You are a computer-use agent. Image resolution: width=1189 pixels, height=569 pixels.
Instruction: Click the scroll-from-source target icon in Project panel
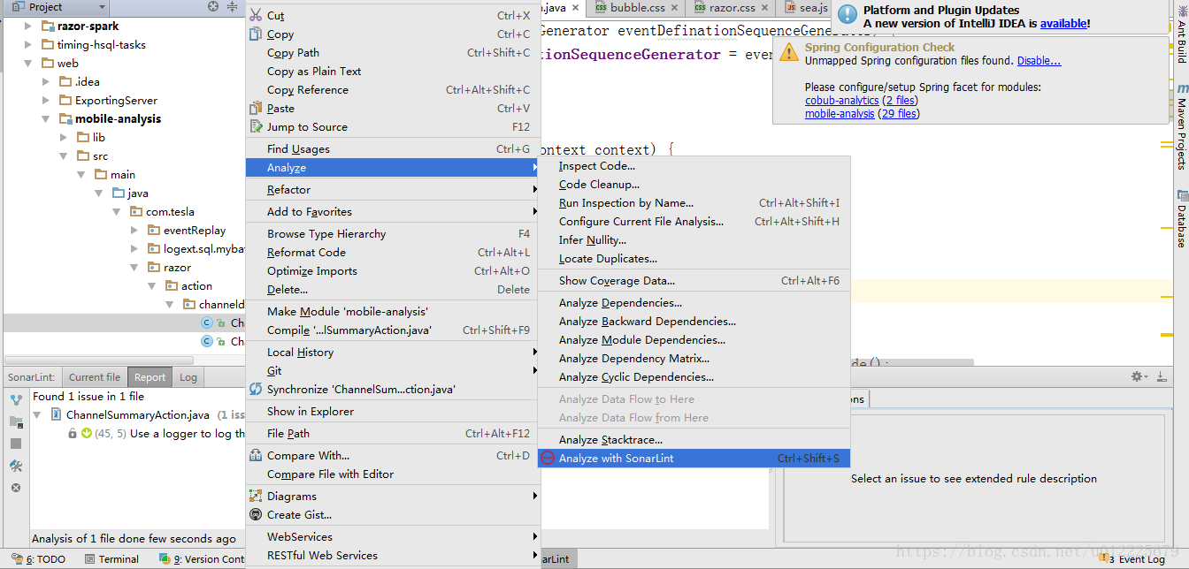[212, 7]
